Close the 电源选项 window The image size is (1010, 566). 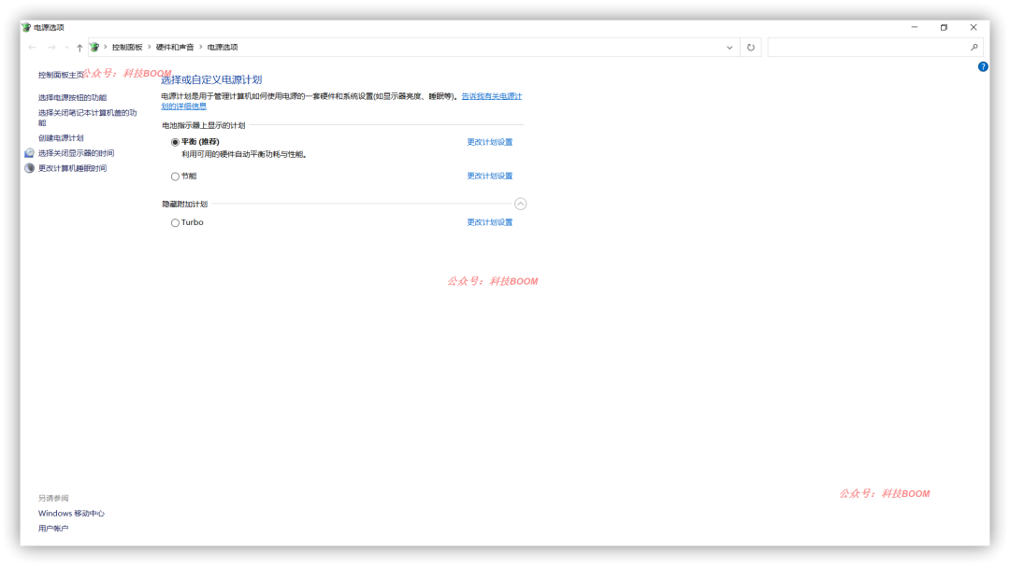click(x=974, y=27)
